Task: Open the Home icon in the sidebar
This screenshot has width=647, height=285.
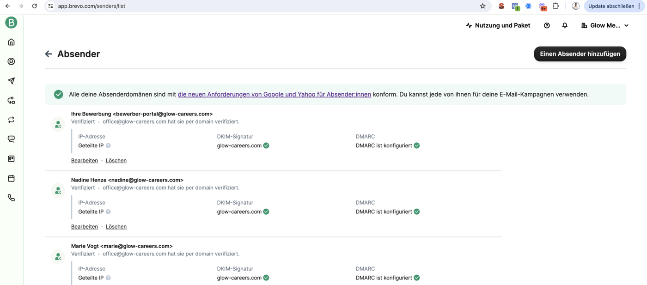Action: [x=12, y=42]
